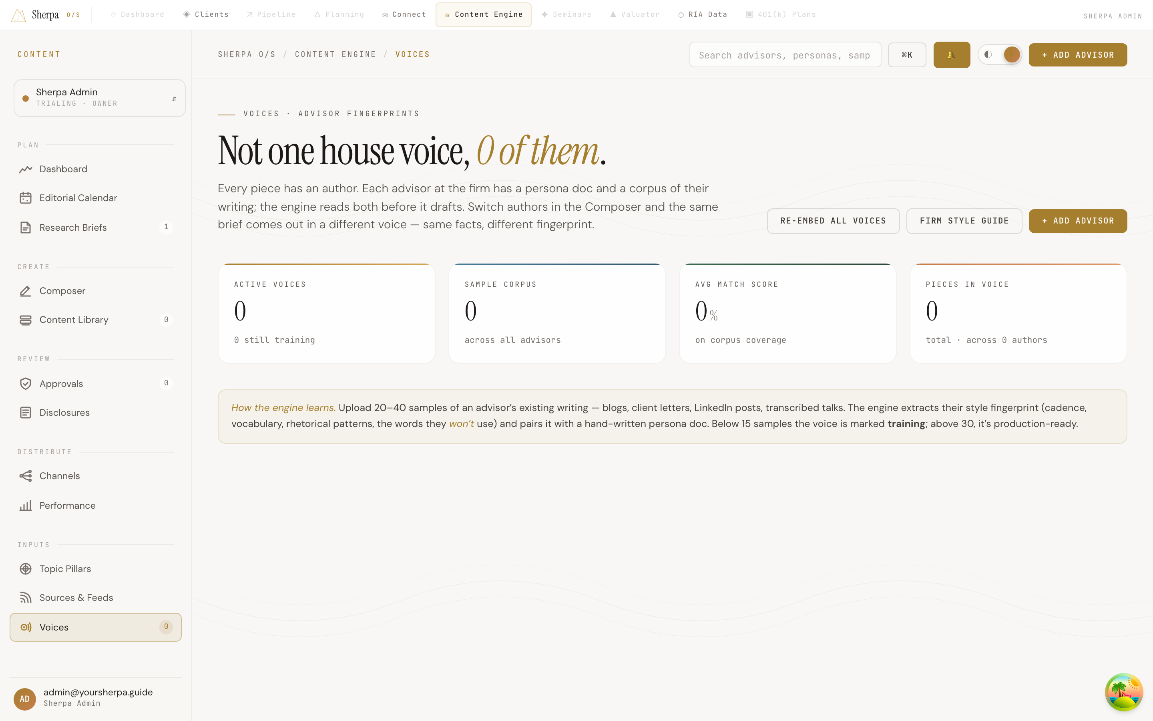Open Dashboard trend-line icon in sidebar
This screenshot has width=1153, height=721.
point(26,169)
